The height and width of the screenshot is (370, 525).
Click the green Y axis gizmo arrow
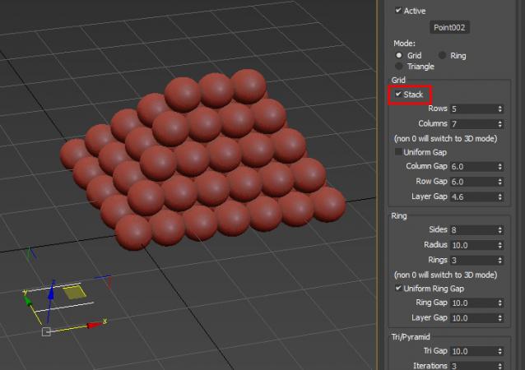click(29, 301)
